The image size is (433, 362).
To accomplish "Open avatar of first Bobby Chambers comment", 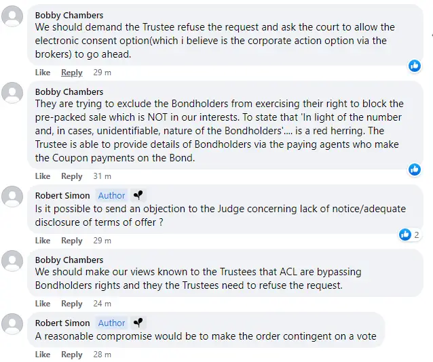I will pyautogui.click(x=12, y=16).
